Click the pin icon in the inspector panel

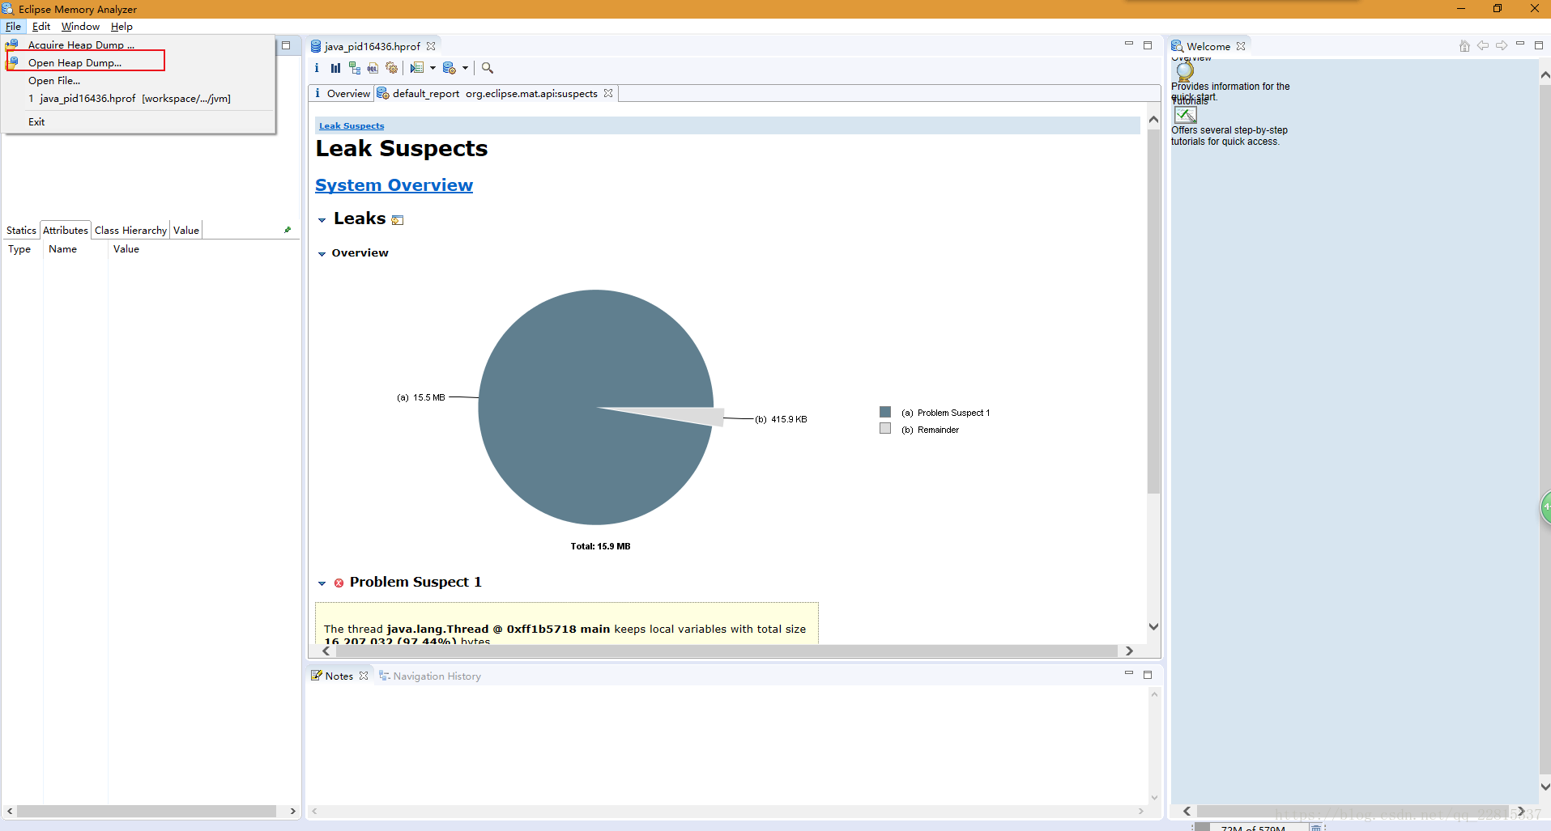[x=288, y=230]
